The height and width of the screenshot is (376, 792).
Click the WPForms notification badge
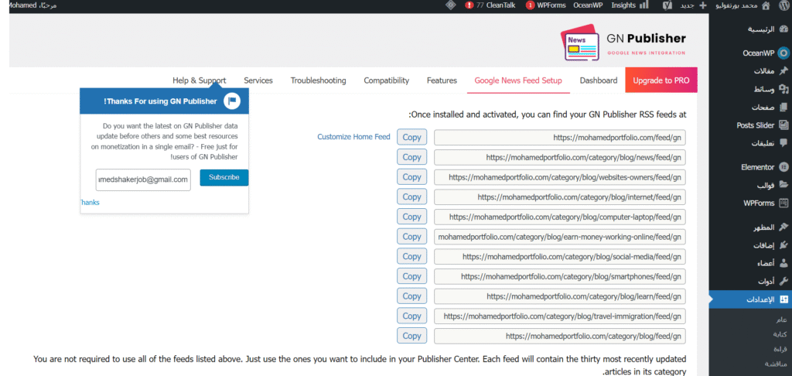530,5
